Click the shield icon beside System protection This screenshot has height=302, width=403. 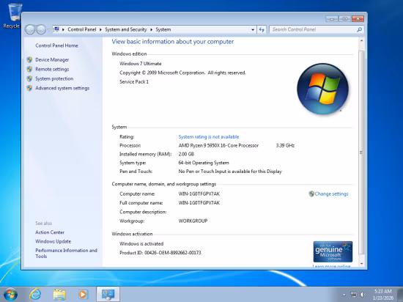point(29,78)
